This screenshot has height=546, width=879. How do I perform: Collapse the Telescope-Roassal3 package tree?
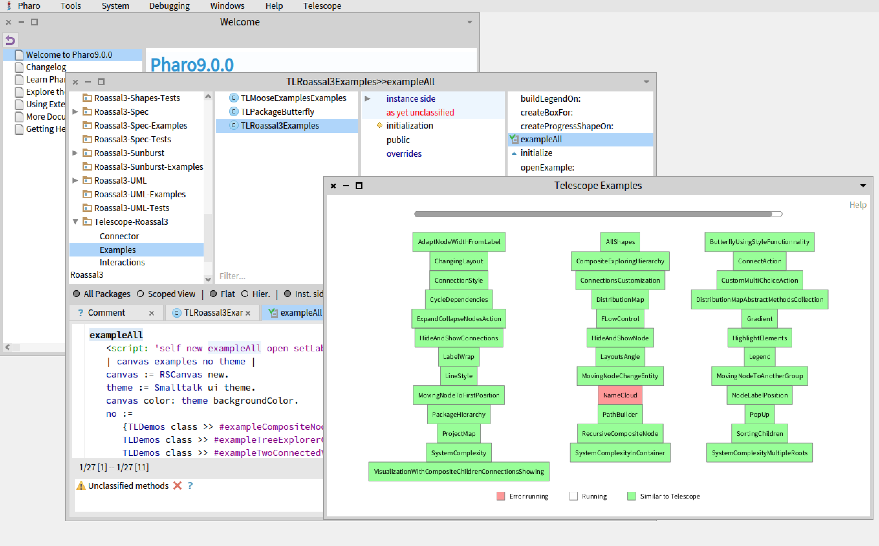click(x=75, y=222)
